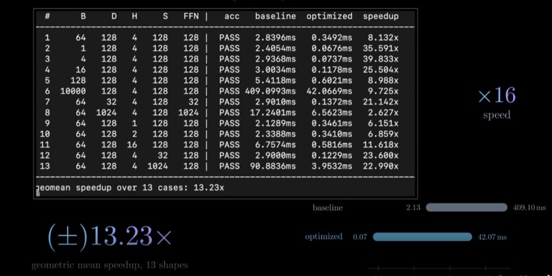Select speedup value 2.627x

(x=384, y=112)
